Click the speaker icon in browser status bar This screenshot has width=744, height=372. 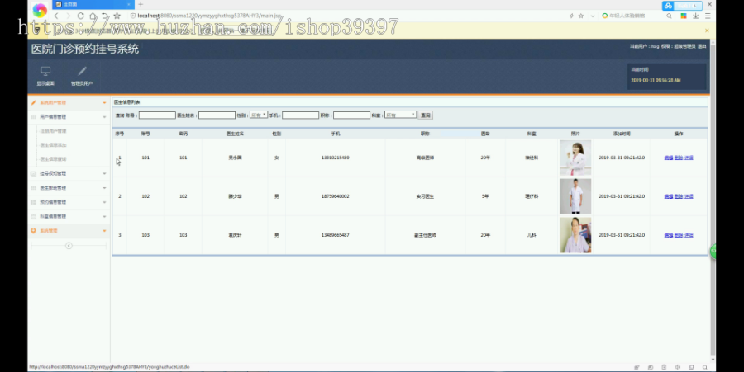pyautogui.click(x=678, y=367)
